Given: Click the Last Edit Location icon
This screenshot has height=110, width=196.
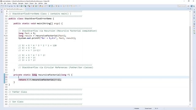Looking at the screenshot, I should click(x=72, y=6).
